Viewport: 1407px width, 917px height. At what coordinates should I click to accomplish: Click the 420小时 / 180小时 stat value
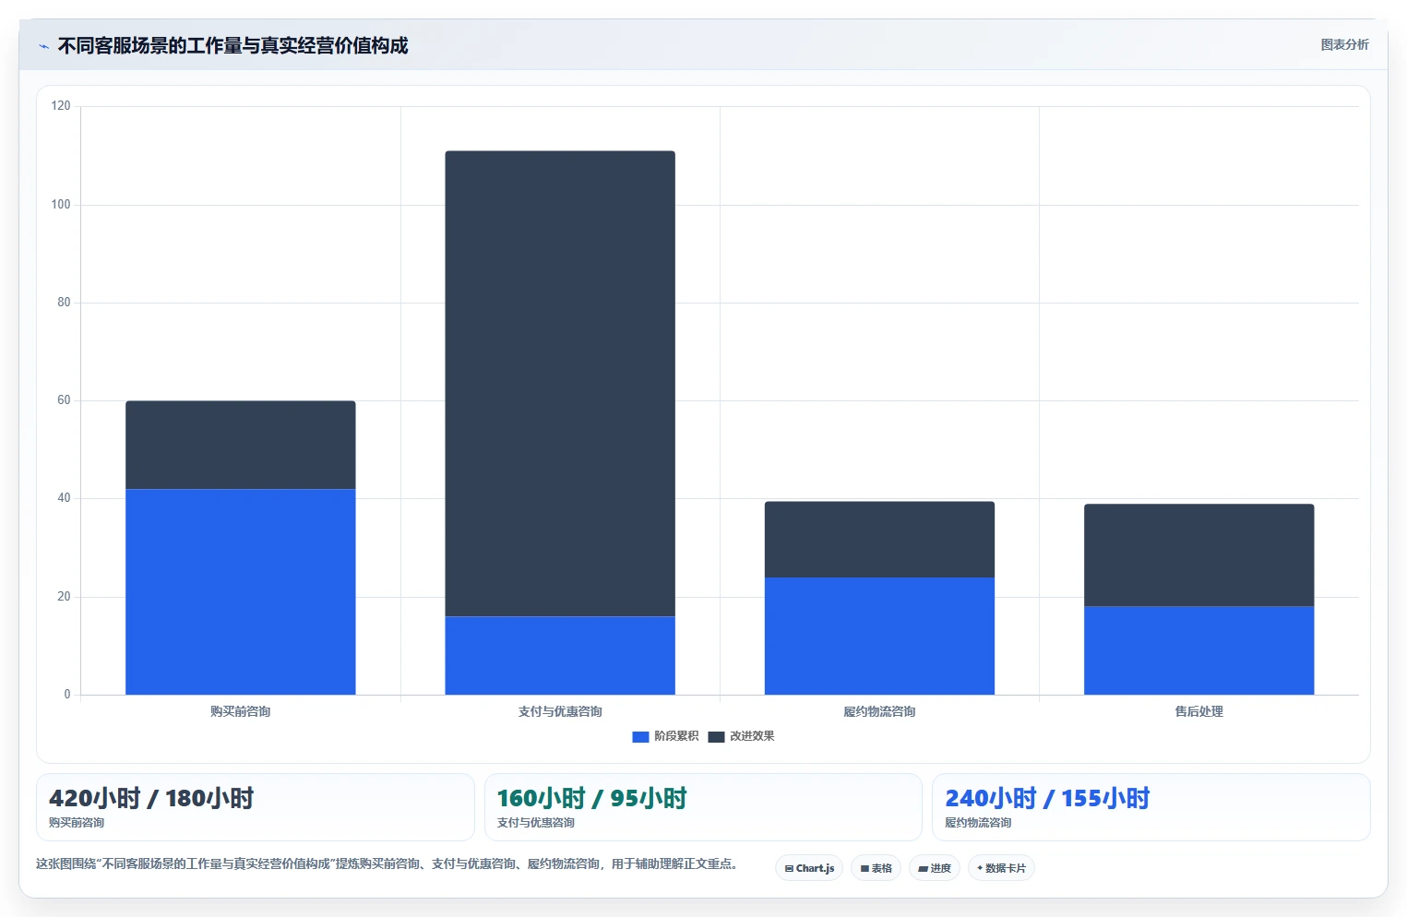tap(151, 798)
